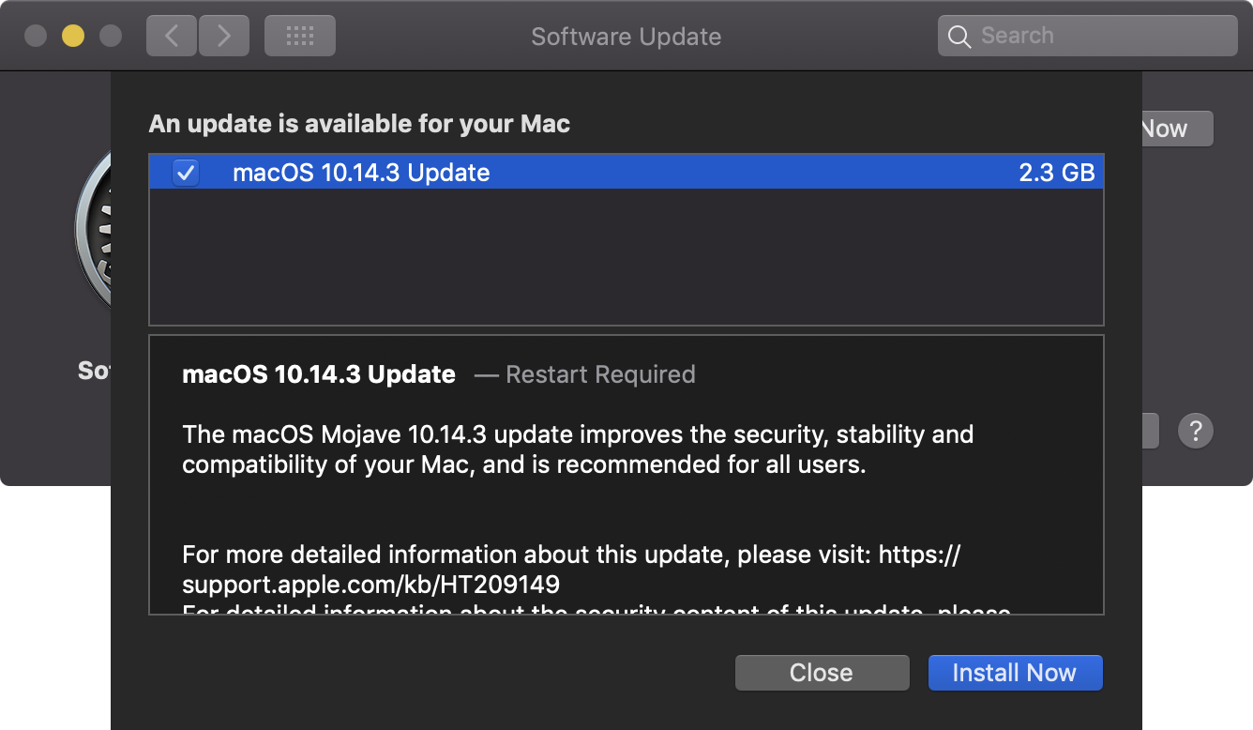Click the magnifying glass search icon
Viewport: 1253px width, 730px height.
(959, 37)
